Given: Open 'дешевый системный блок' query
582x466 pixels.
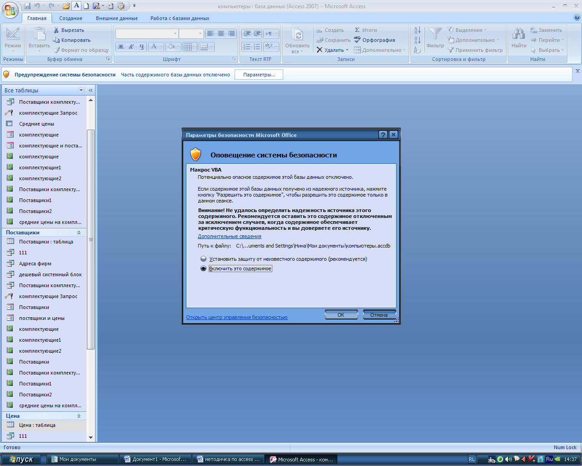Looking at the screenshot, I should click(x=50, y=274).
